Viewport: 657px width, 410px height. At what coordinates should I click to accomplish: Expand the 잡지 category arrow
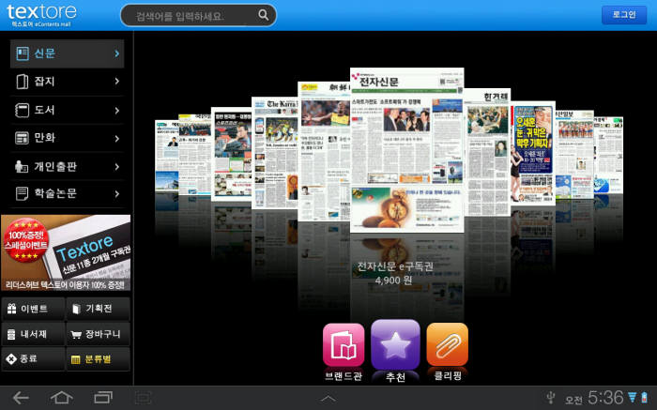pyautogui.click(x=117, y=82)
